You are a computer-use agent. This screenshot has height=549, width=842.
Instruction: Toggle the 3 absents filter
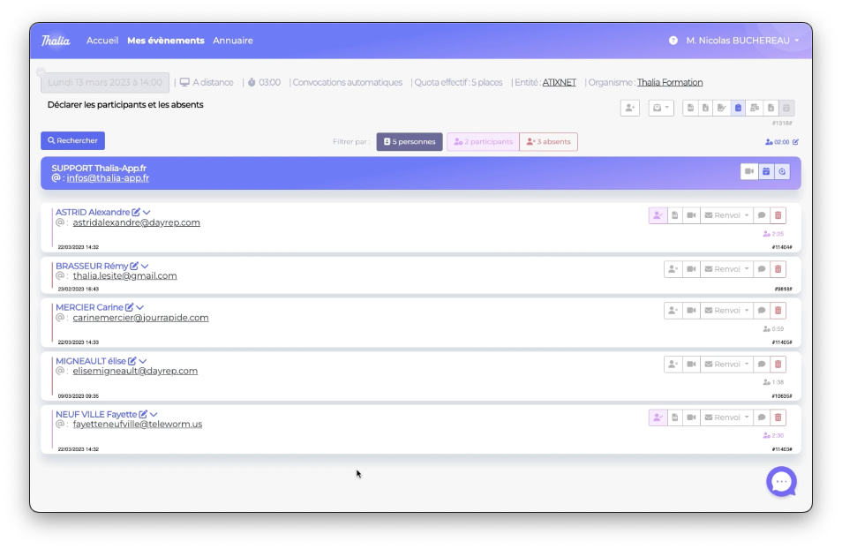[548, 142]
